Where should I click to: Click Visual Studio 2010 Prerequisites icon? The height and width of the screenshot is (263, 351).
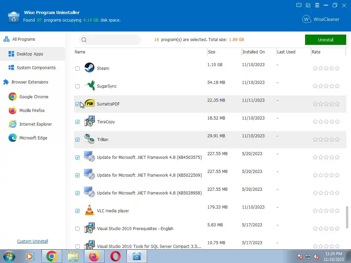click(89, 228)
